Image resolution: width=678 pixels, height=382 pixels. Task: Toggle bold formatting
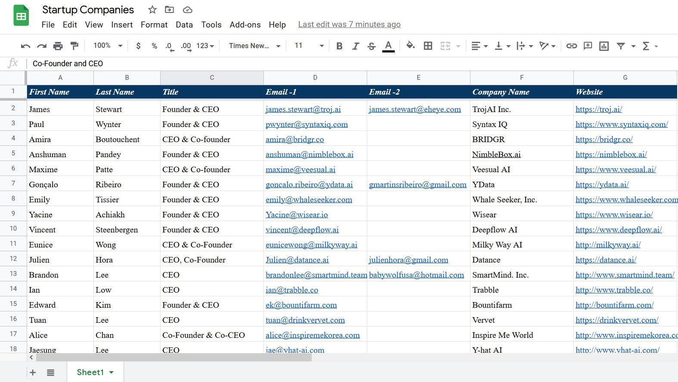(x=339, y=46)
